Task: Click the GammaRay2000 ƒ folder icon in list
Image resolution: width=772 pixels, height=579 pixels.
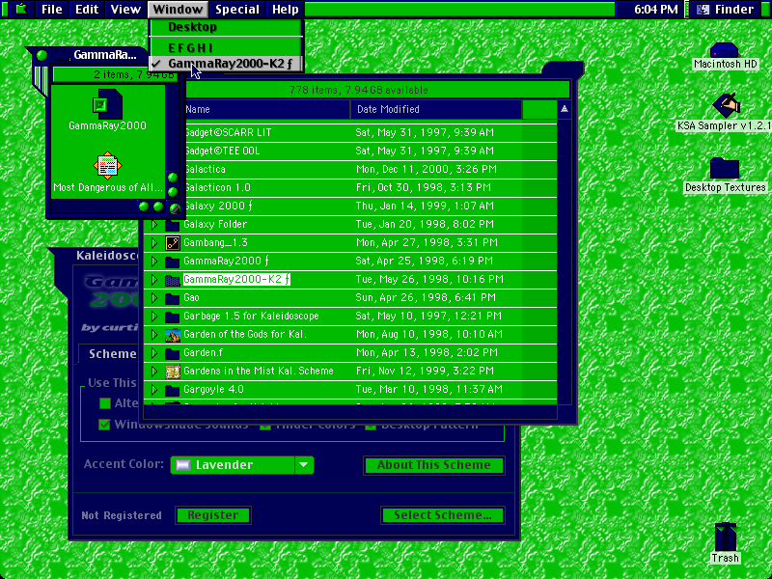Action: [173, 262]
